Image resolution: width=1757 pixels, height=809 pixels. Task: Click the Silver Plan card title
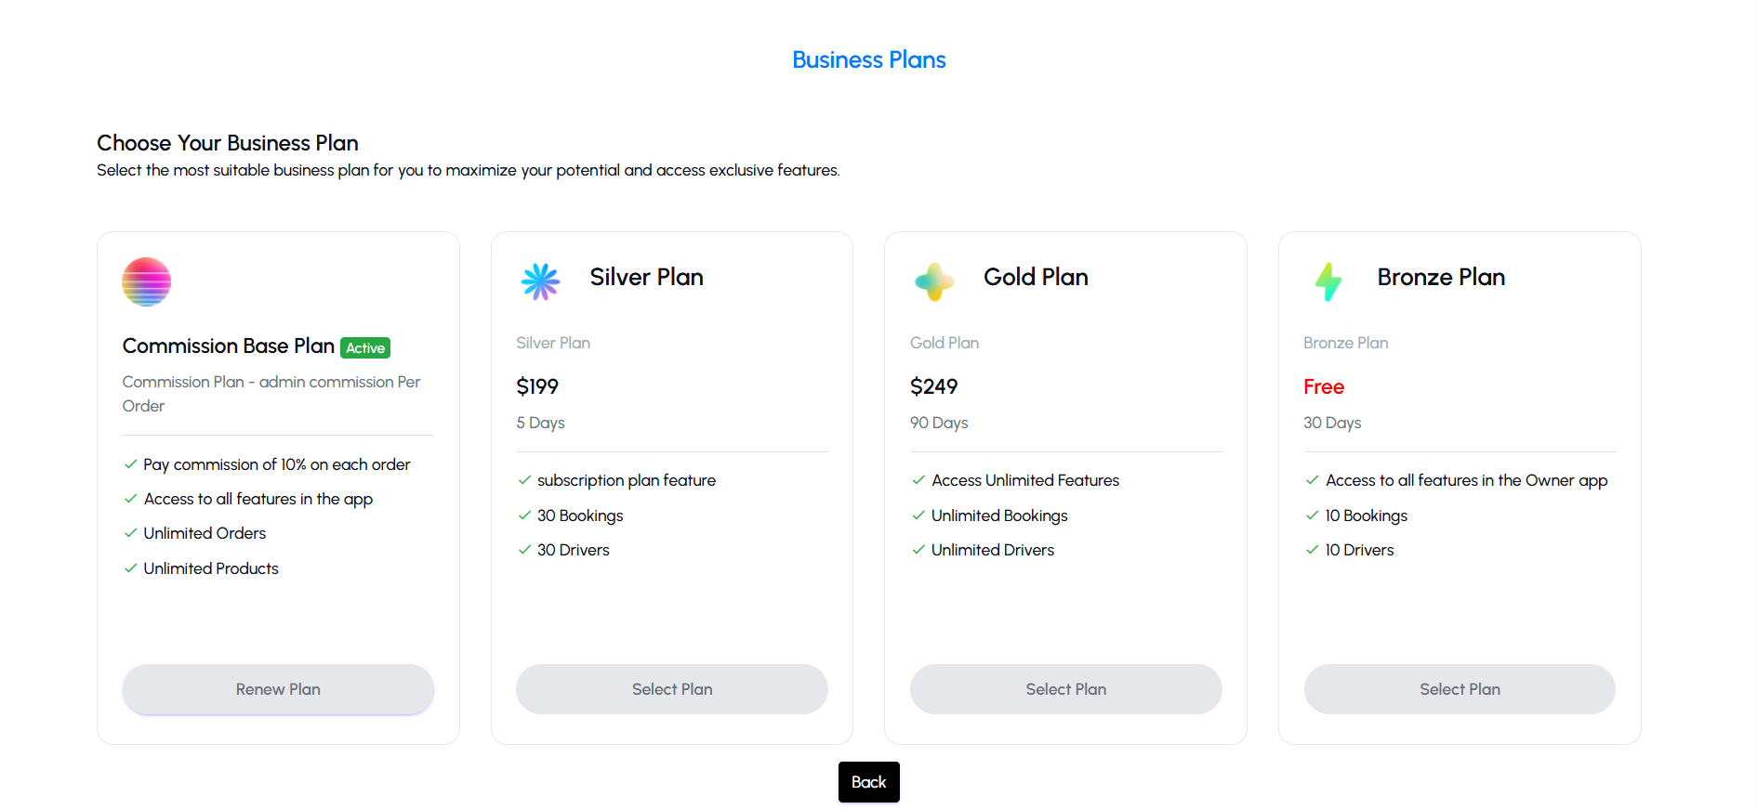pyautogui.click(x=646, y=277)
